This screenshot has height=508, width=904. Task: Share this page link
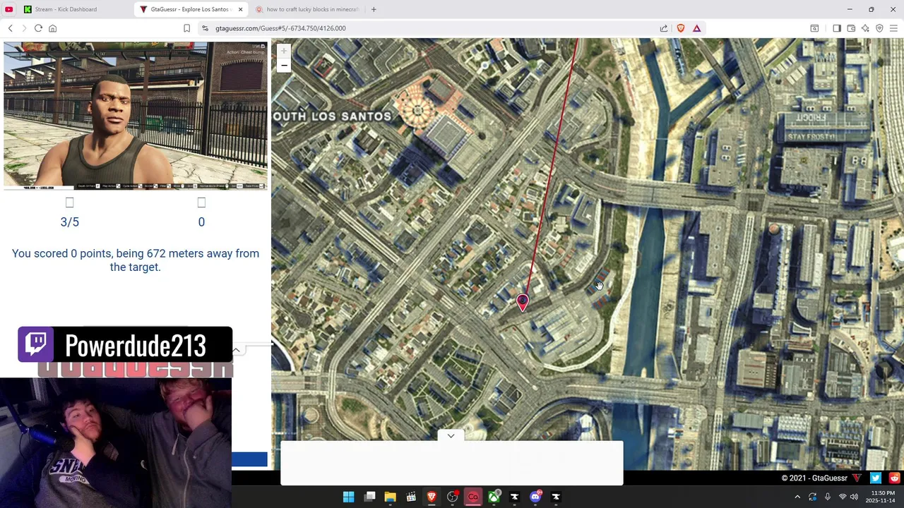664,28
